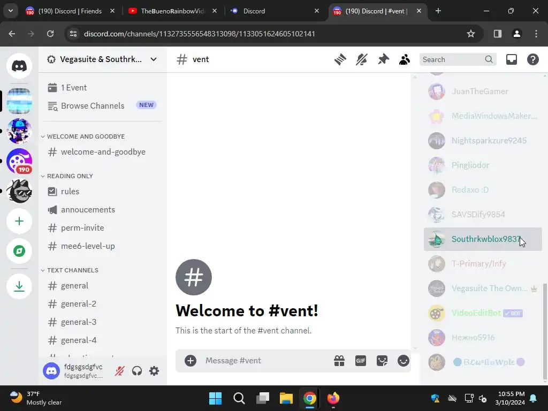The image size is (548, 411).
Task: Open the blue glitch server icon
Action: click(x=19, y=101)
